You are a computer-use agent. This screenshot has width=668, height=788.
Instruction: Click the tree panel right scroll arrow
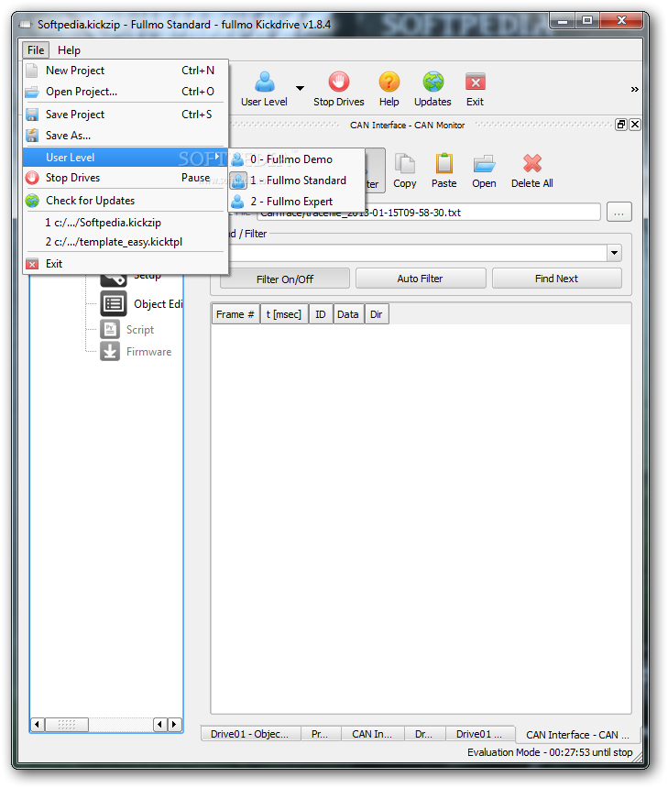[x=174, y=724]
